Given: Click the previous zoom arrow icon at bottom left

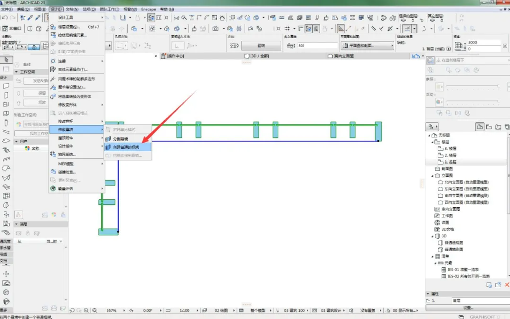Looking at the screenshot, I should pos(72,310).
